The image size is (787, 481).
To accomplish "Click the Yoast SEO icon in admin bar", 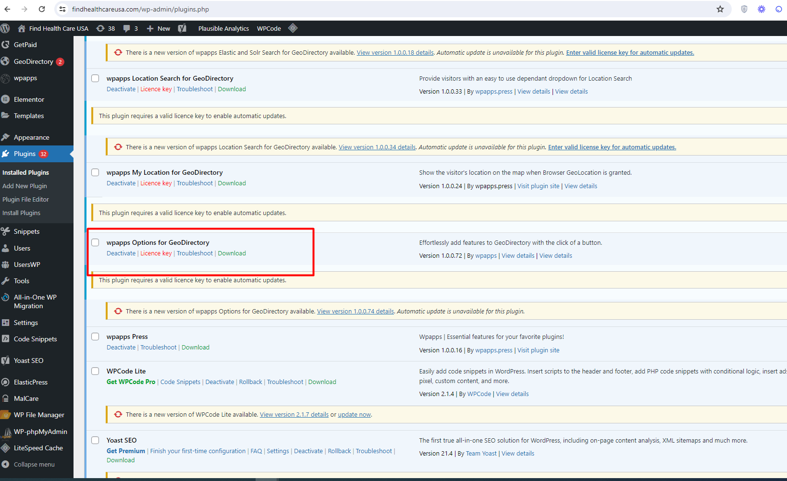I will [x=182, y=28].
